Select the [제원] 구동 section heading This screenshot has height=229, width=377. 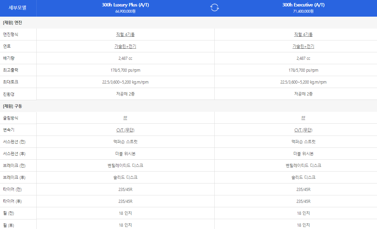pos(13,106)
